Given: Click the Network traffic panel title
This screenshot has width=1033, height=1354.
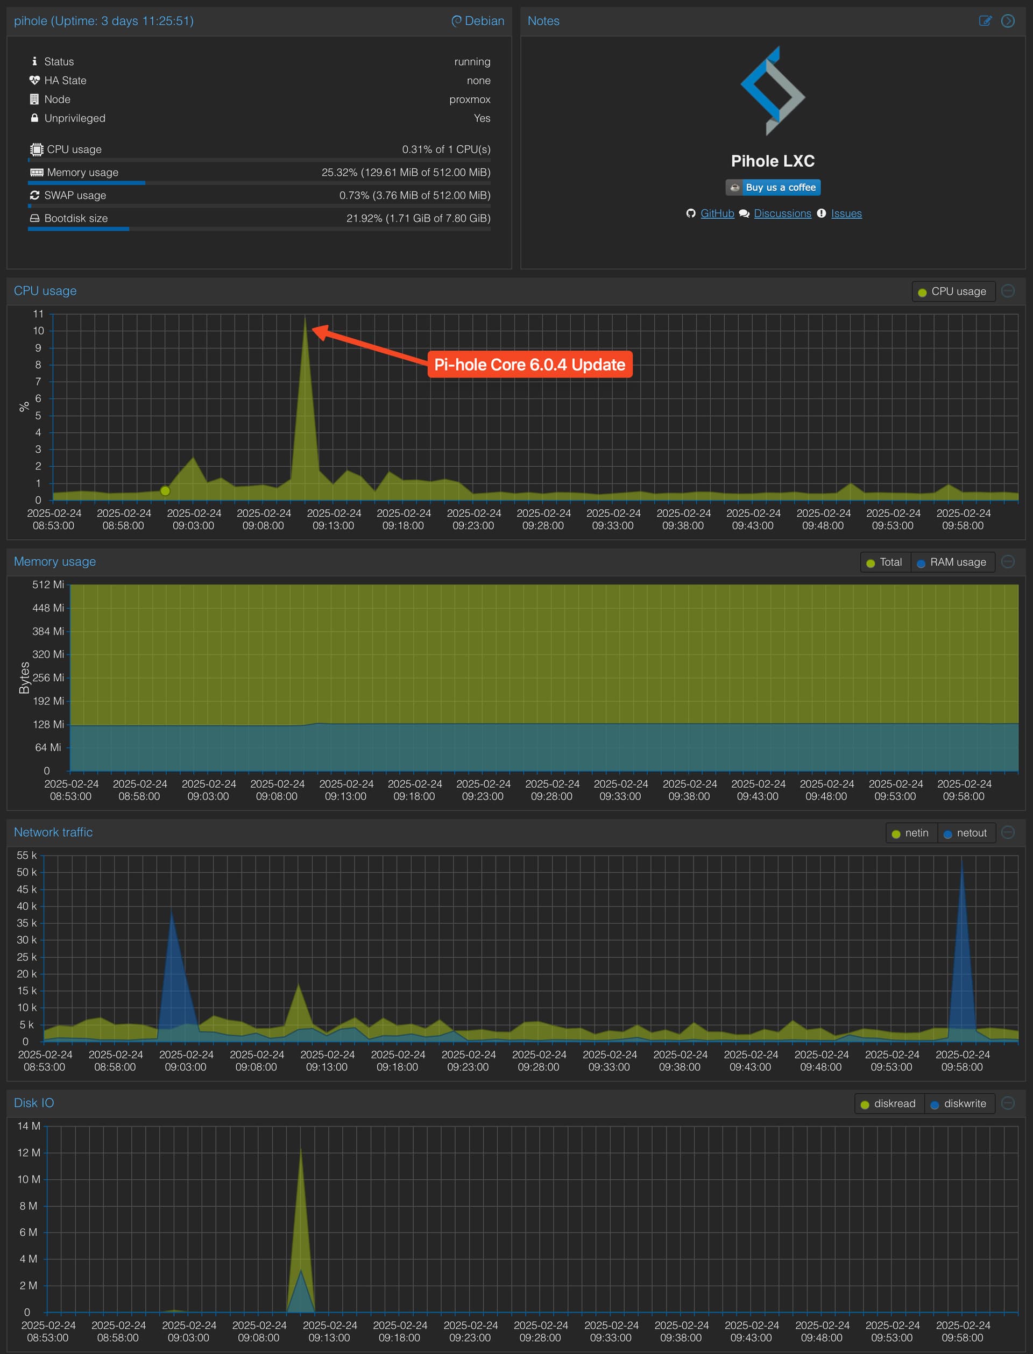Looking at the screenshot, I should pyautogui.click(x=53, y=832).
